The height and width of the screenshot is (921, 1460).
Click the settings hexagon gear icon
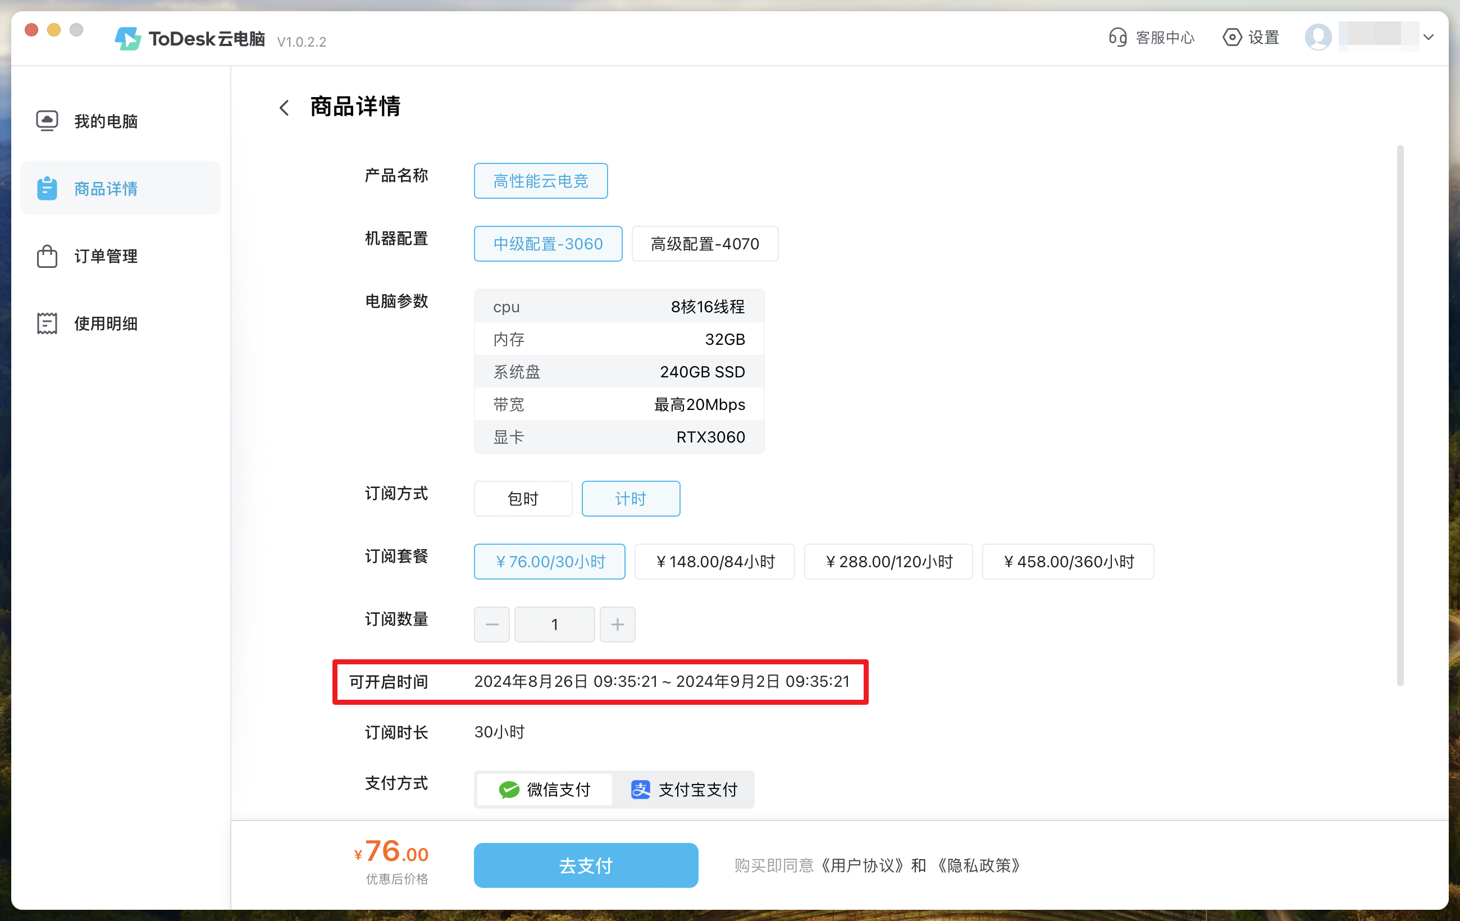click(x=1231, y=37)
